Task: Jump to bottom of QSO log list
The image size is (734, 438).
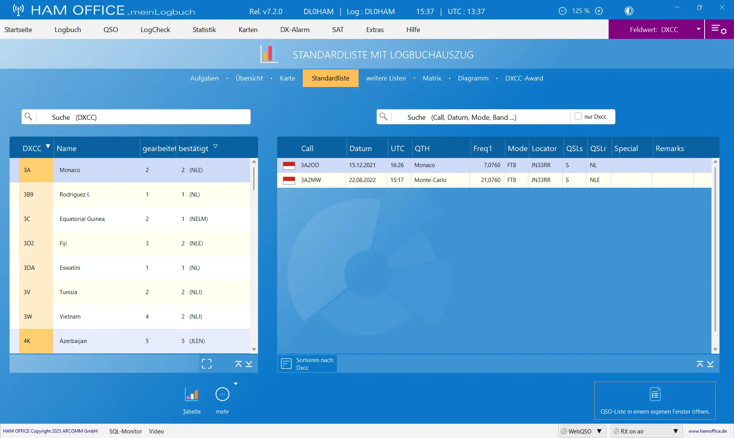Action: click(x=710, y=364)
